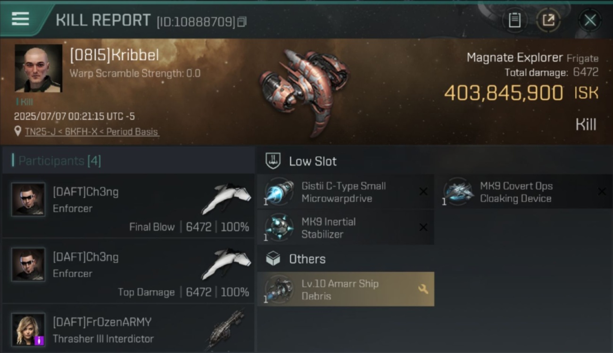Select the Gistii C-Type Small Microwarpdrive icon
Viewport: 613px width, 353px height.
279,192
